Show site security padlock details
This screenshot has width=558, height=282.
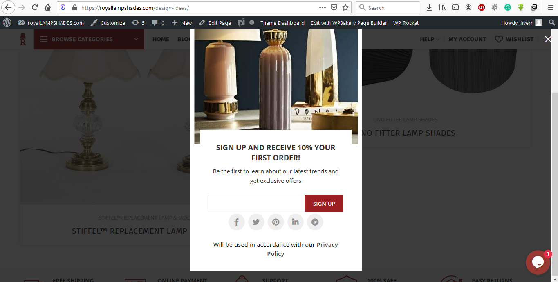click(x=74, y=7)
